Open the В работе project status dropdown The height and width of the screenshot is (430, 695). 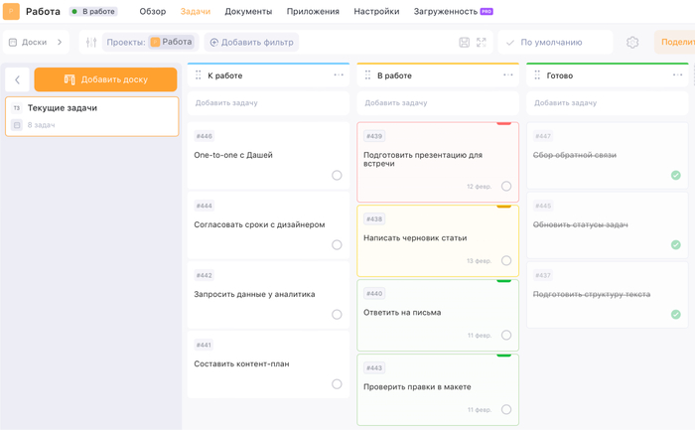point(92,12)
